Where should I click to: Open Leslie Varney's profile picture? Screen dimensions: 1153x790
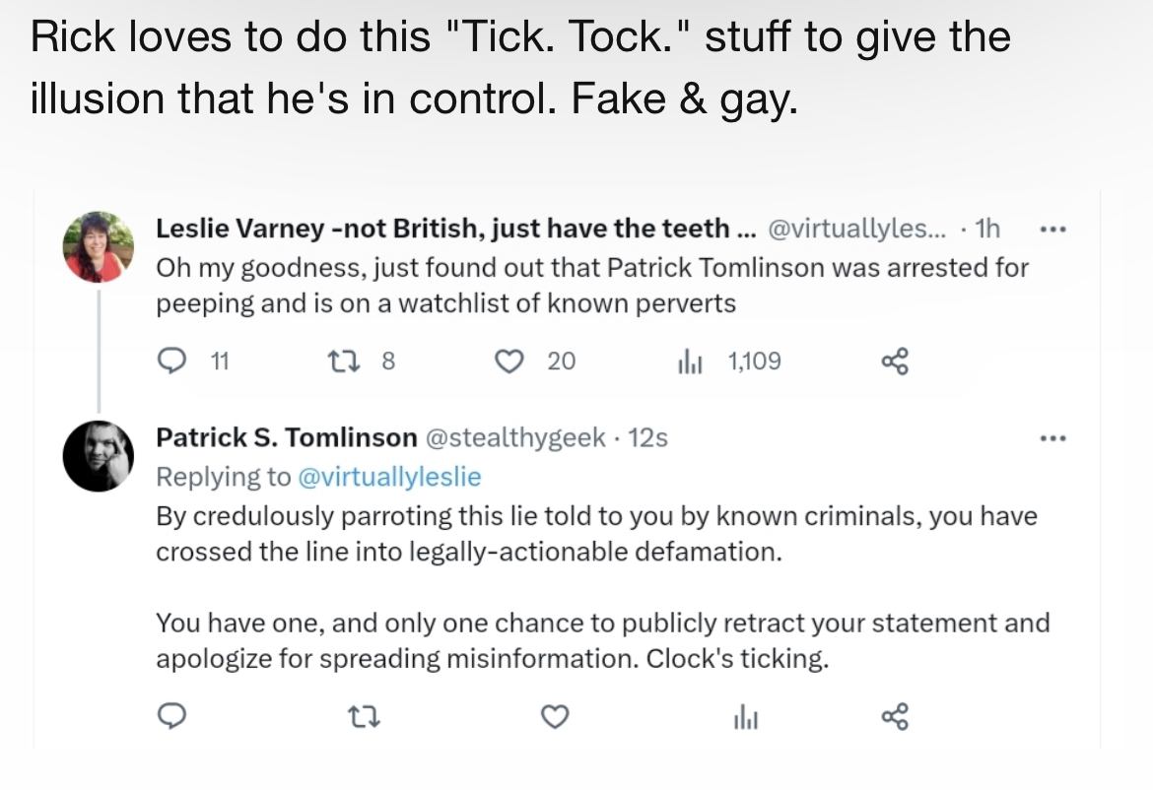99,247
